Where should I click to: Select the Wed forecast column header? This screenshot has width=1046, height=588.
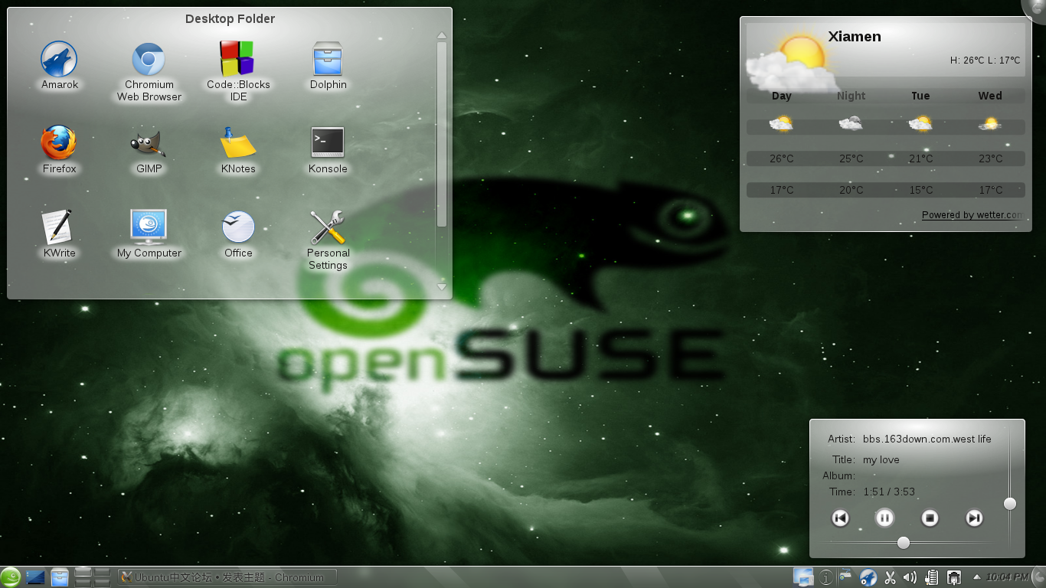click(x=990, y=96)
